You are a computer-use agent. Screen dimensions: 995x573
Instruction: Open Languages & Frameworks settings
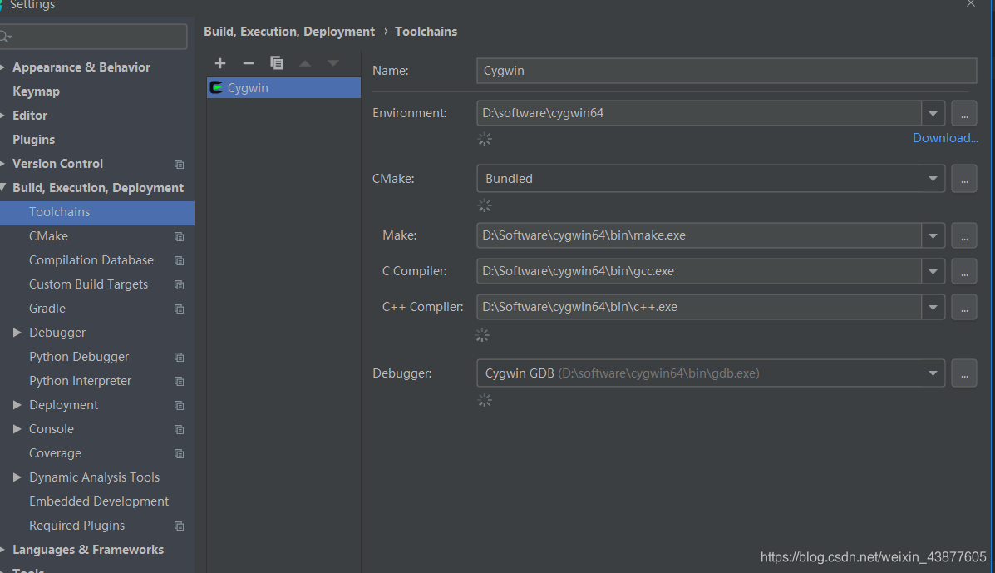[x=88, y=550]
